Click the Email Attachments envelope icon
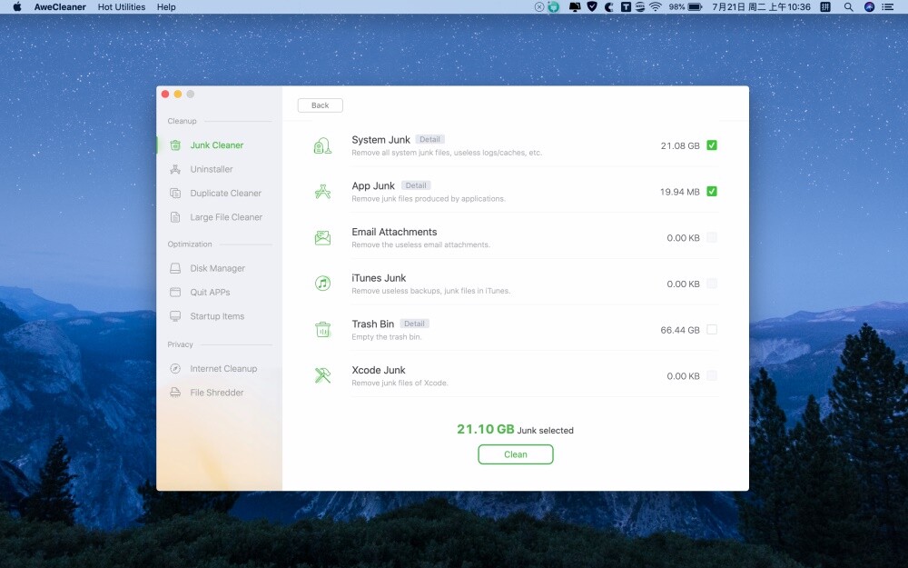The width and height of the screenshot is (908, 568). [322, 237]
